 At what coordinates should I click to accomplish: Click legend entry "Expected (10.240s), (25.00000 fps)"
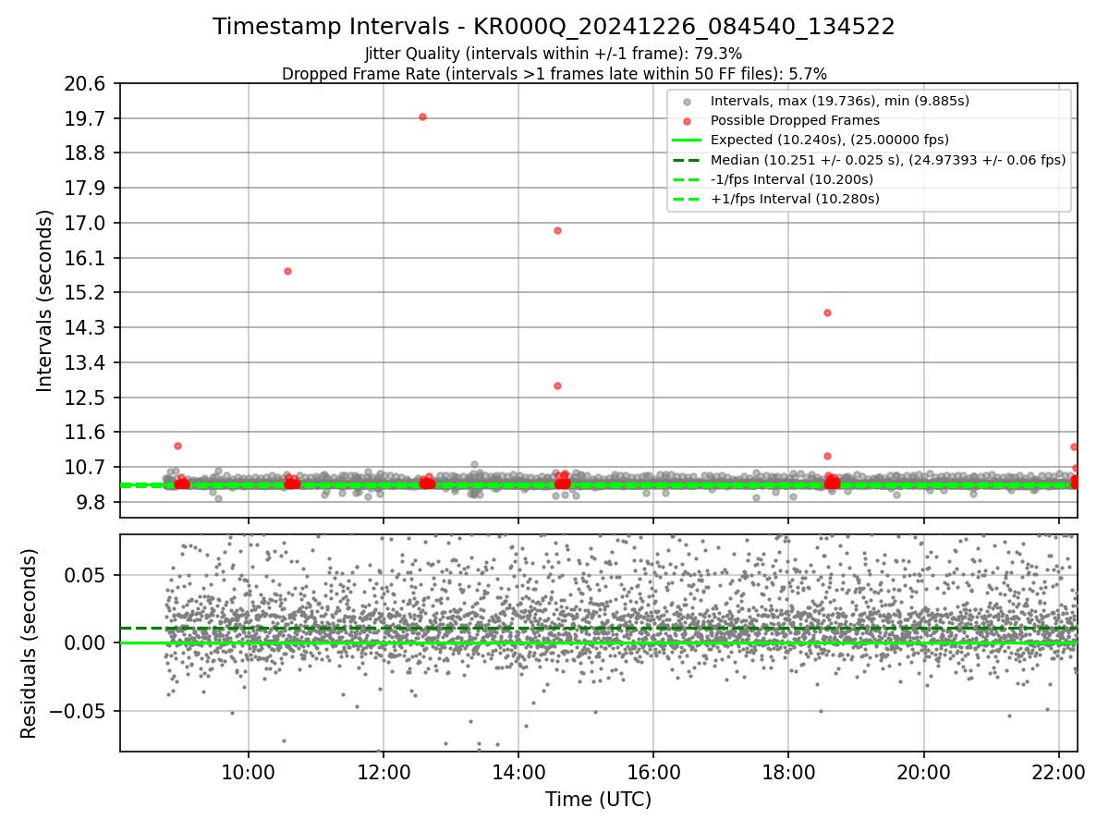[830, 140]
